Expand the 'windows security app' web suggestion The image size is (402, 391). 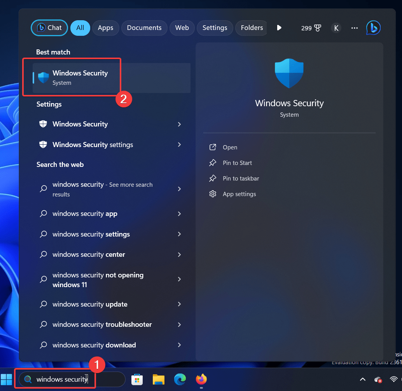click(x=179, y=214)
